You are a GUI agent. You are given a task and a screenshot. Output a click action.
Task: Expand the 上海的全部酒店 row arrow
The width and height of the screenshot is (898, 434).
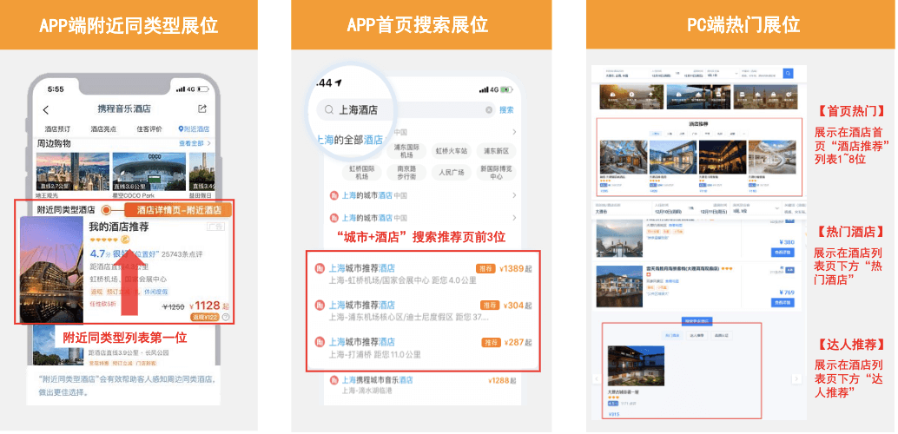coord(514,132)
